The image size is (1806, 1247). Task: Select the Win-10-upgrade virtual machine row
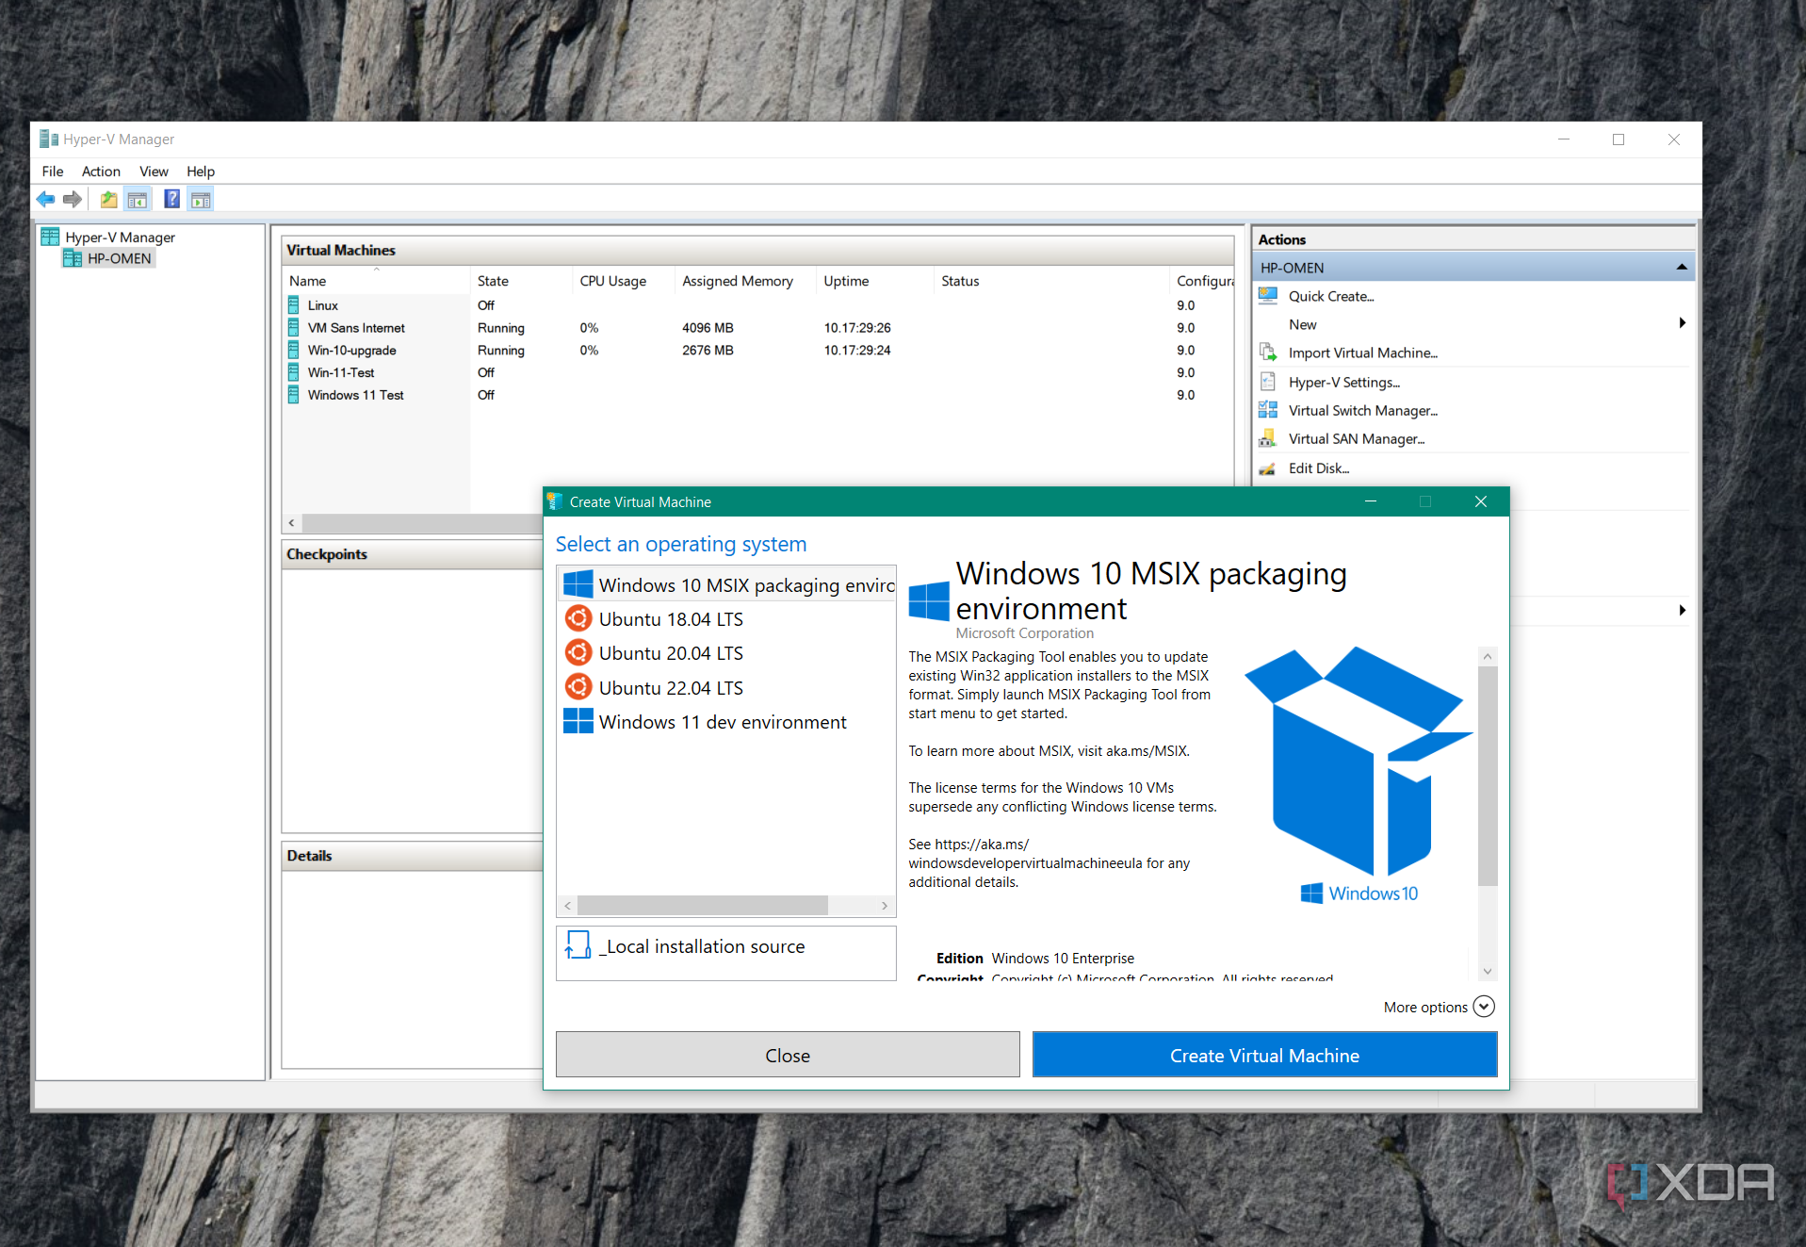tap(351, 351)
